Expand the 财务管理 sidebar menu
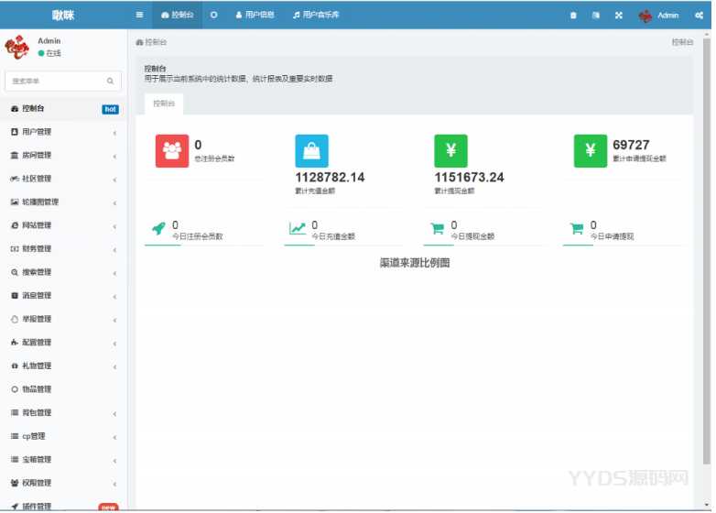The height and width of the screenshot is (513, 716). (x=62, y=249)
